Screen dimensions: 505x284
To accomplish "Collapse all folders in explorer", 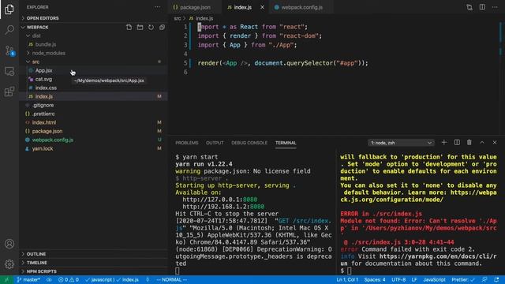I will click(162, 28).
